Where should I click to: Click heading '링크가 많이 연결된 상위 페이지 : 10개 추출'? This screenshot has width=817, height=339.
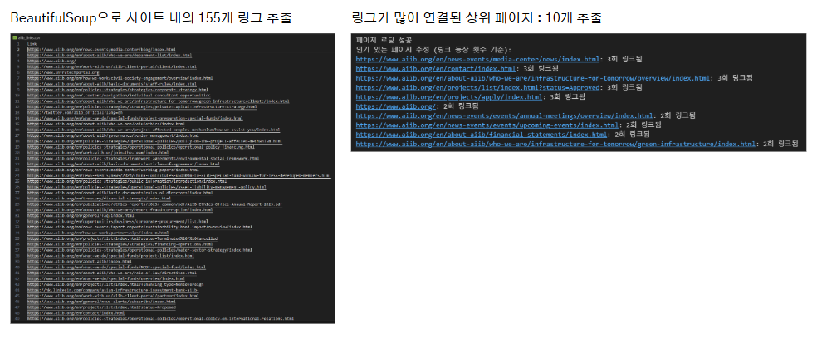click(x=477, y=17)
